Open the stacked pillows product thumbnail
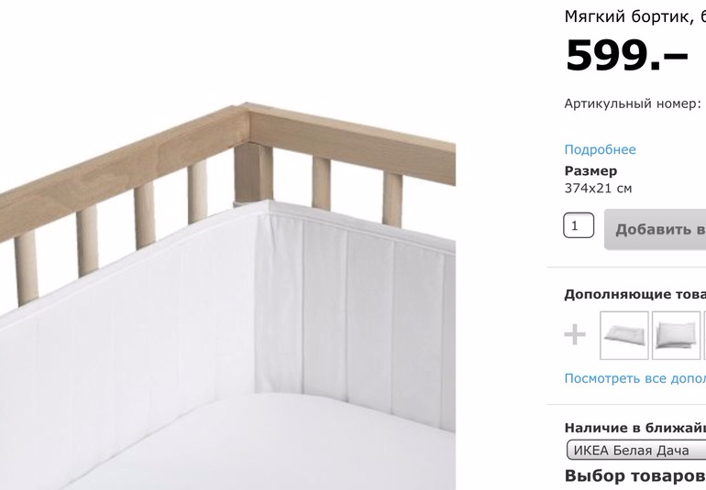Image resolution: width=706 pixels, height=490 pixels. (676, 335)
